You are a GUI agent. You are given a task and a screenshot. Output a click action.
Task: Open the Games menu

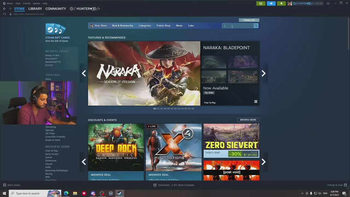(36, 3)
